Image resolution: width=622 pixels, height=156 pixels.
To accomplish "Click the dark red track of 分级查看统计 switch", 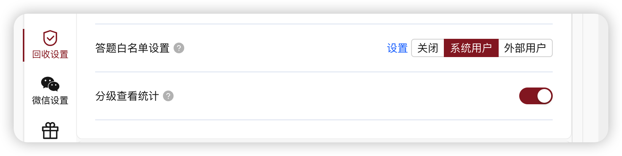I will [x=528, y=96].
